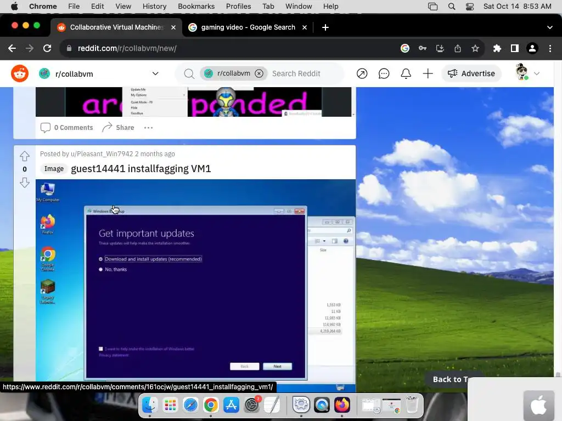This screenshot has width=562, height=421.
Task: Click the Image post flair tag
Action: point(54,169)
